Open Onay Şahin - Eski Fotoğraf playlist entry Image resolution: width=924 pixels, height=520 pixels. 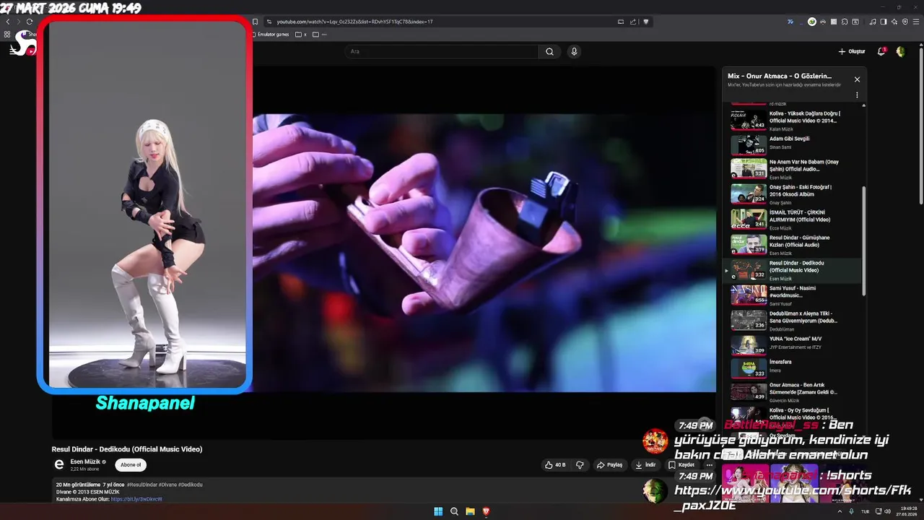[x=794, y=195]
